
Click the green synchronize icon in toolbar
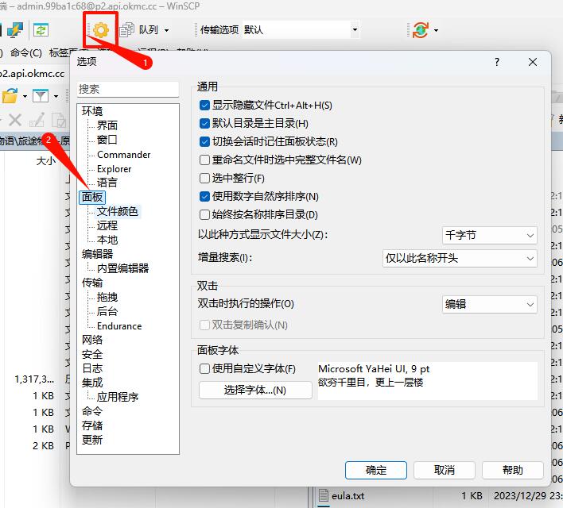pyautogui.click(x=40, y=30)
